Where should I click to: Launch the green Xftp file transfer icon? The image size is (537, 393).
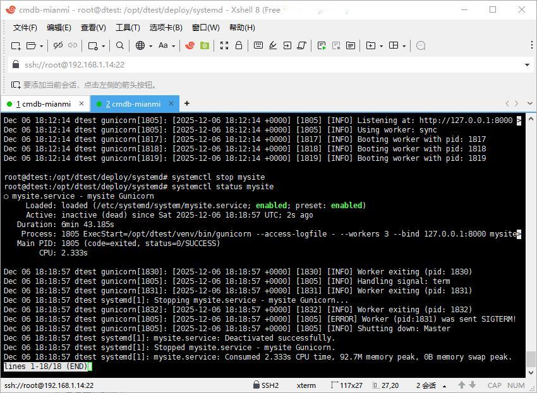205,45
